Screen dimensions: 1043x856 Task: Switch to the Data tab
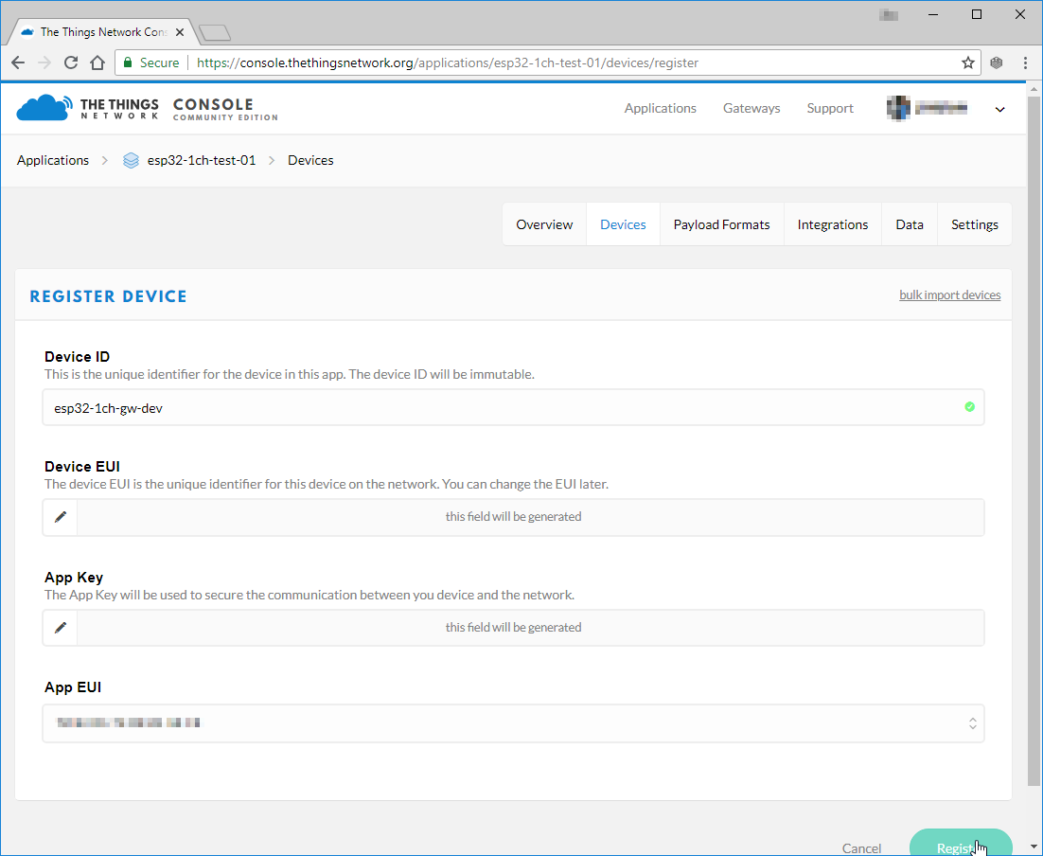[910, 224]
